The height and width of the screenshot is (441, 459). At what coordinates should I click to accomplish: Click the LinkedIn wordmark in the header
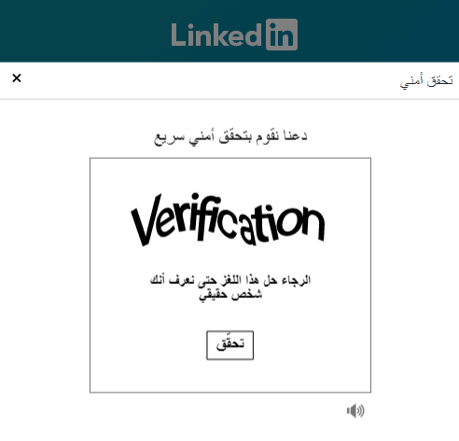pos(216,35)
